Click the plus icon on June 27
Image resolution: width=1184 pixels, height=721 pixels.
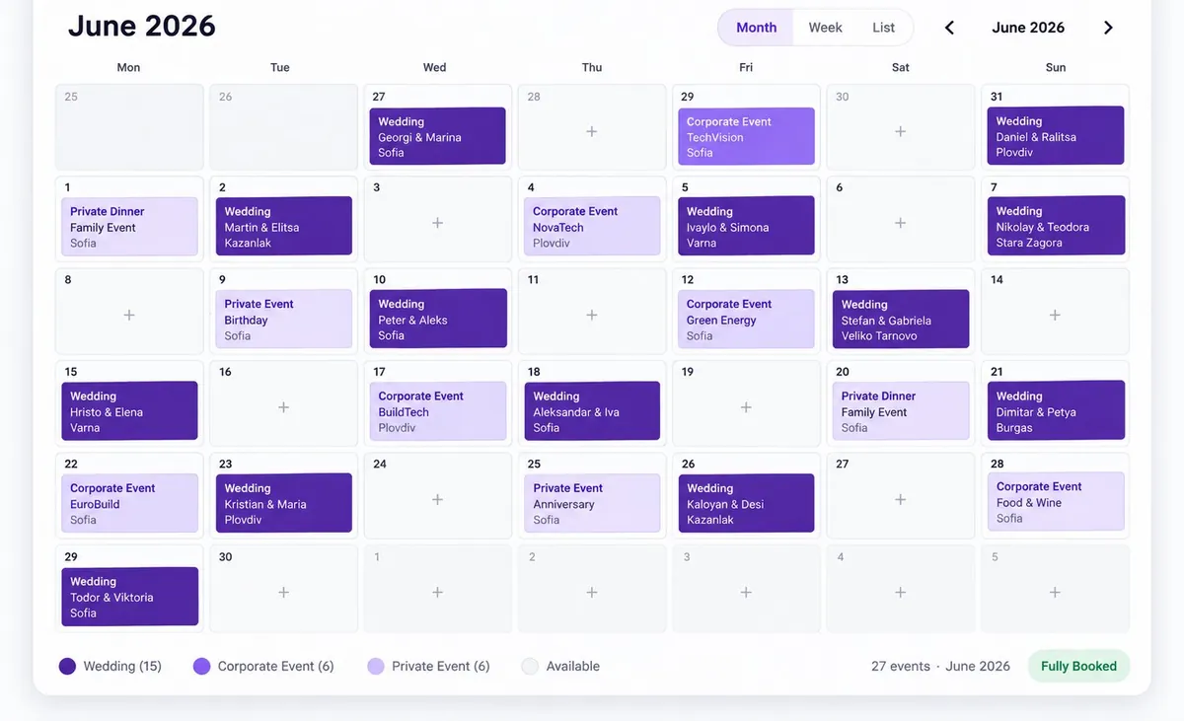click(900, 500)
